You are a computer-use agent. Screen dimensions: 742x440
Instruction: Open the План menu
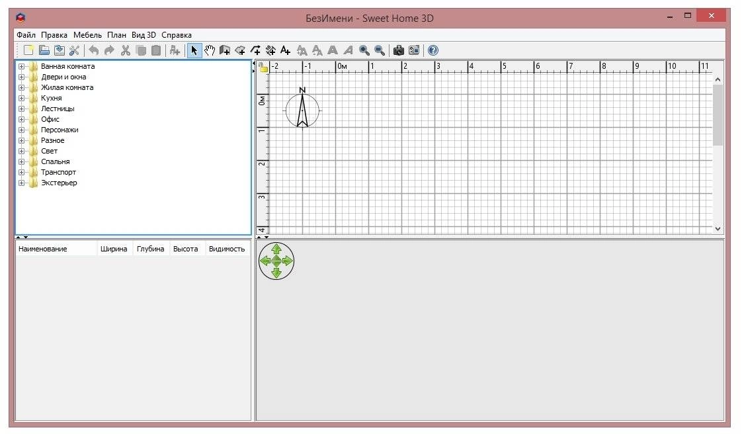coord(116,35)
